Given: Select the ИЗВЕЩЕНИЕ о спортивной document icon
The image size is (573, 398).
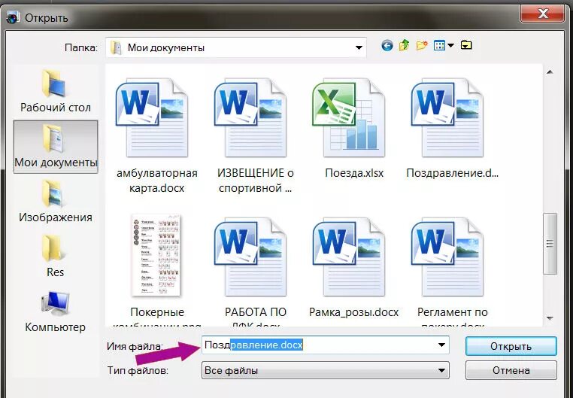Looking at the screenshot, I should pyautogui.click(x=250, y=117).
